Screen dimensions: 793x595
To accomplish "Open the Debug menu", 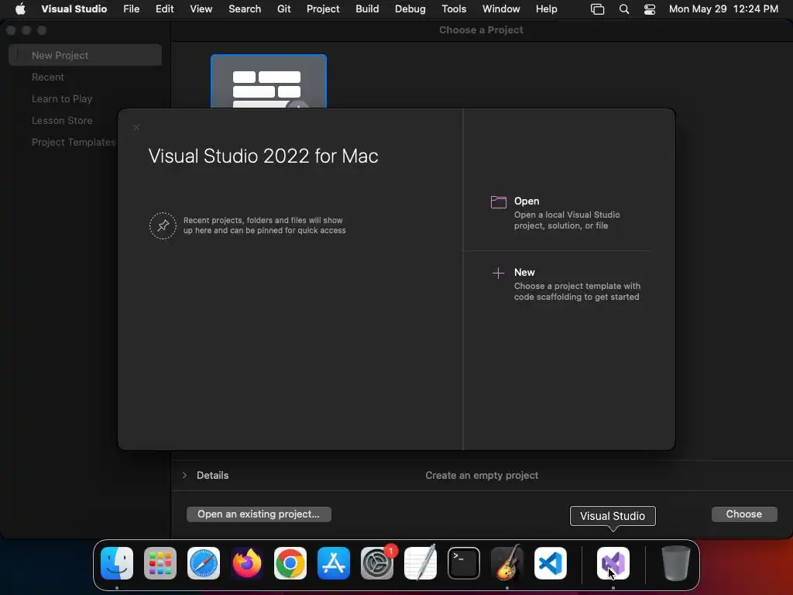I will (410, 9).
